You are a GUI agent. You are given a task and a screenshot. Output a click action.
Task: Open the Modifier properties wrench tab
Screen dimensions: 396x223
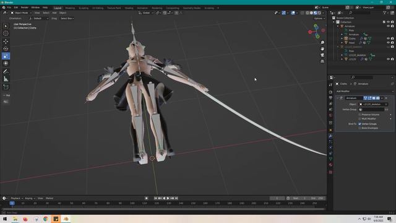(330, 136)
